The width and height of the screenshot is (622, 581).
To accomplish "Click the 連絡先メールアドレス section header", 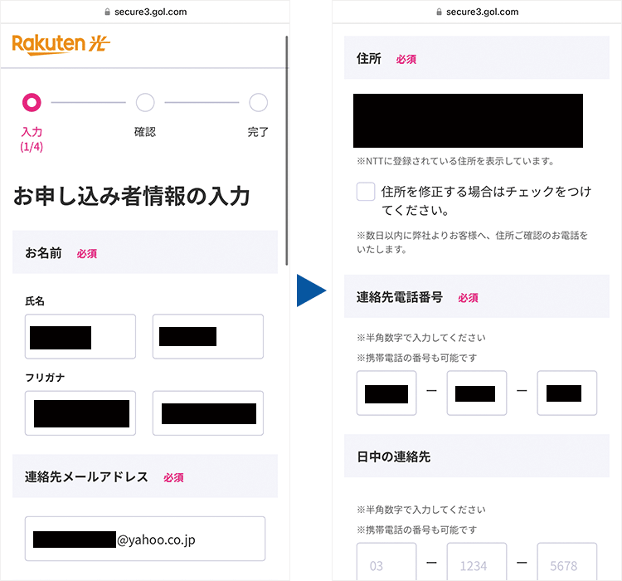I will [x=145, y=476].
